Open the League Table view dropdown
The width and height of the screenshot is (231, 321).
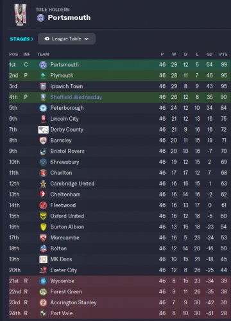pos(67,39)
